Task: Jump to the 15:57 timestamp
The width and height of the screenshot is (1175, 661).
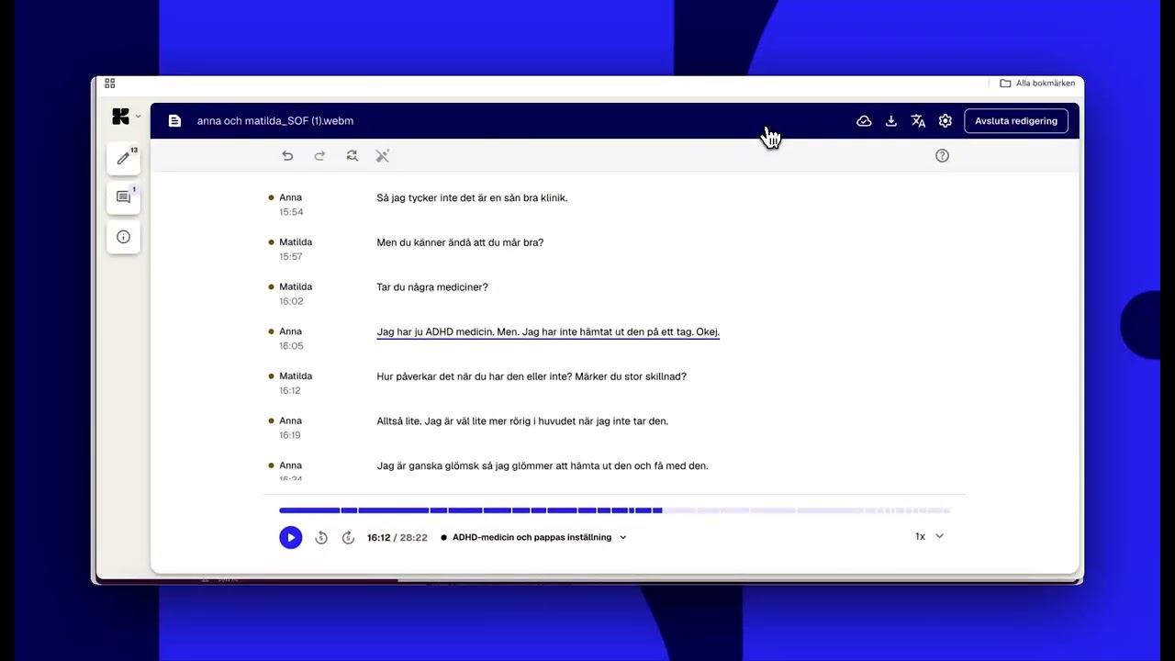Action: click(x=291, y=257)
